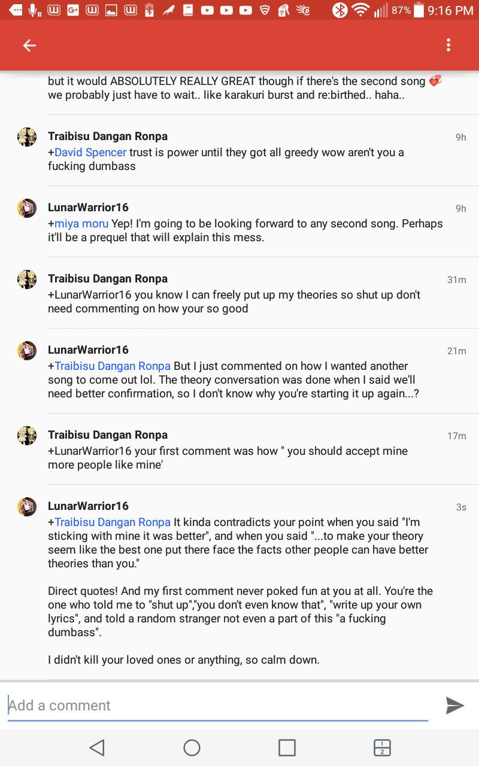Open 'Traibisu Dangan Ronpa' mention in 21m comment
479x766 pixels.
pyautogui.click(x=113, y=366)
